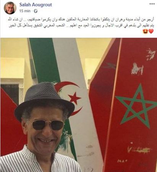Click the red heart emoji in the post
Screen dimensions: 157x172
pos(151,31)
